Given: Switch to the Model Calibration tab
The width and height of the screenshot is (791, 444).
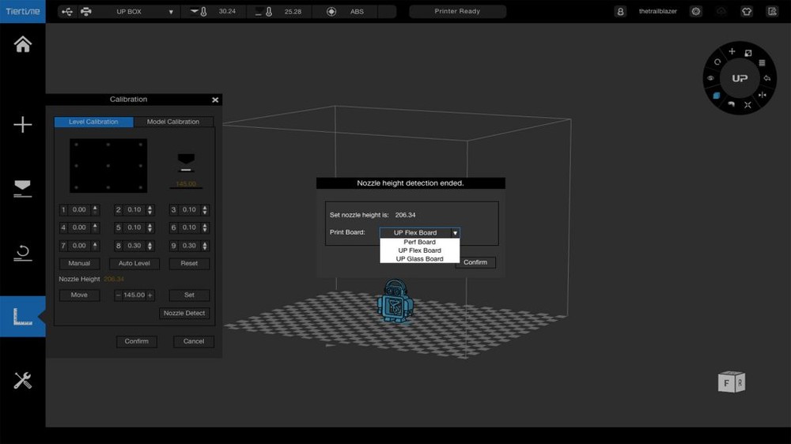Looking at the screenshot, I should [x=173, y=122].
